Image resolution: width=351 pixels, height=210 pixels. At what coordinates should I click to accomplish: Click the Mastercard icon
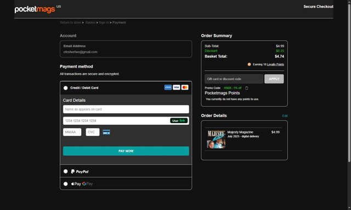click(185, 87)
